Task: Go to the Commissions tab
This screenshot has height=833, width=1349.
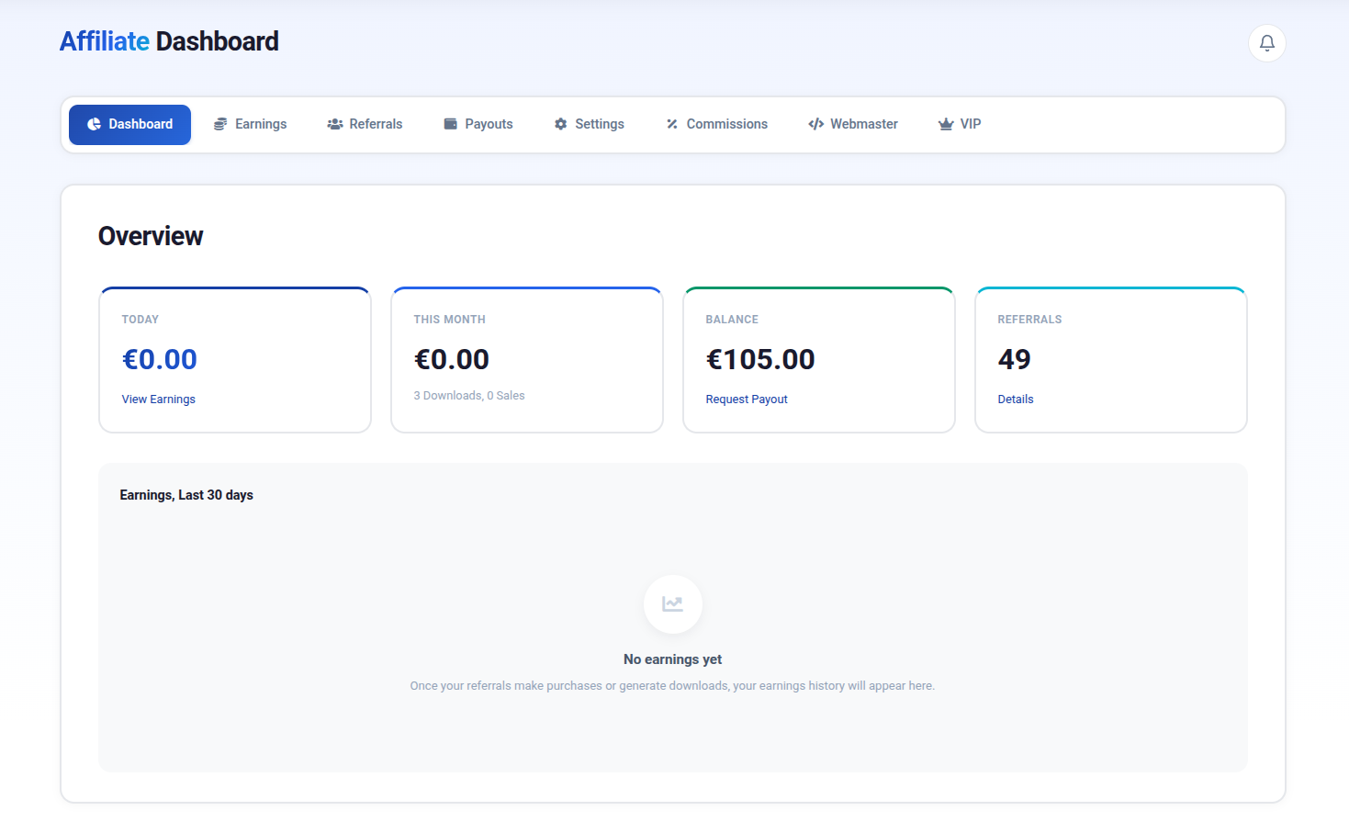Action: pos(717,124)
